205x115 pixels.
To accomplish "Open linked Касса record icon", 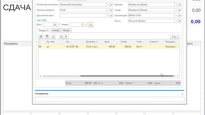I will pos(179,21).
